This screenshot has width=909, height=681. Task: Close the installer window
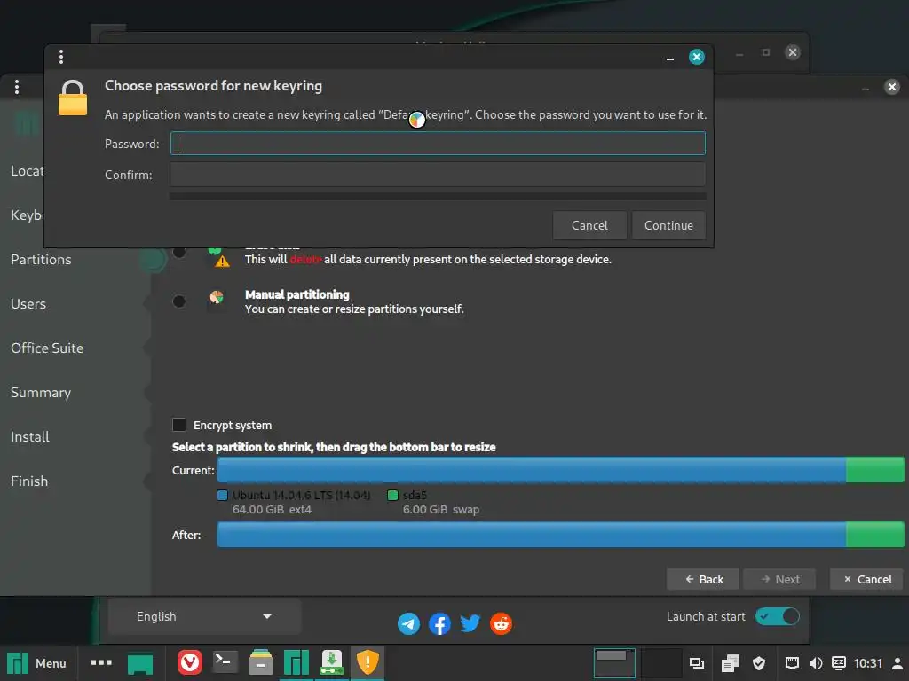[892, 87]
